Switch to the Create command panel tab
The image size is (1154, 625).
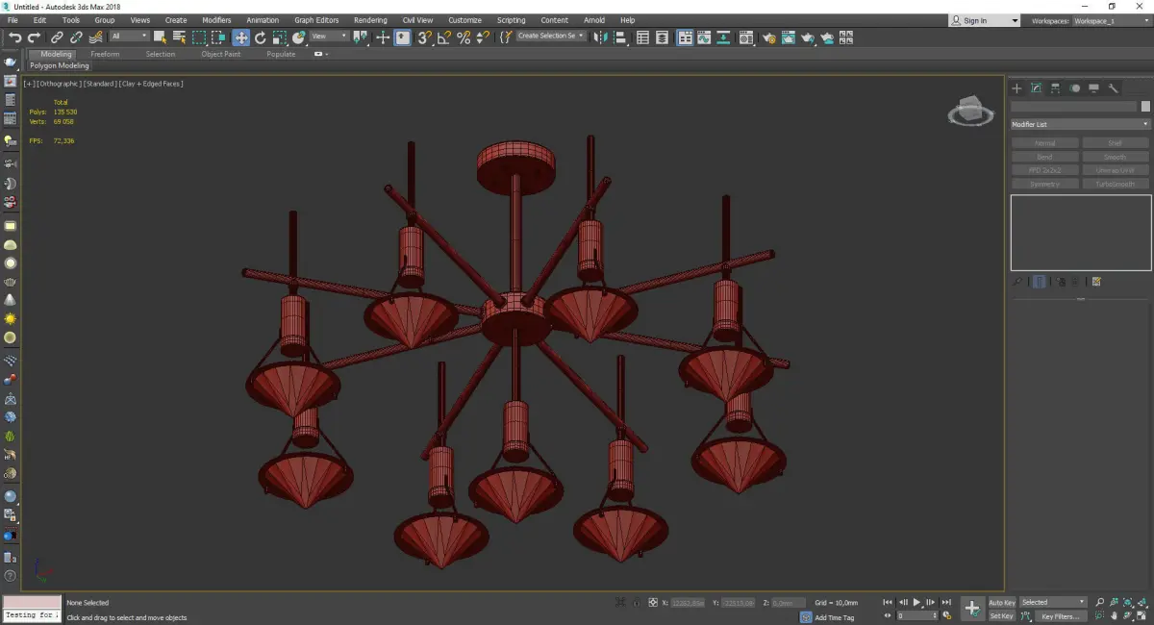(1016, 88)
